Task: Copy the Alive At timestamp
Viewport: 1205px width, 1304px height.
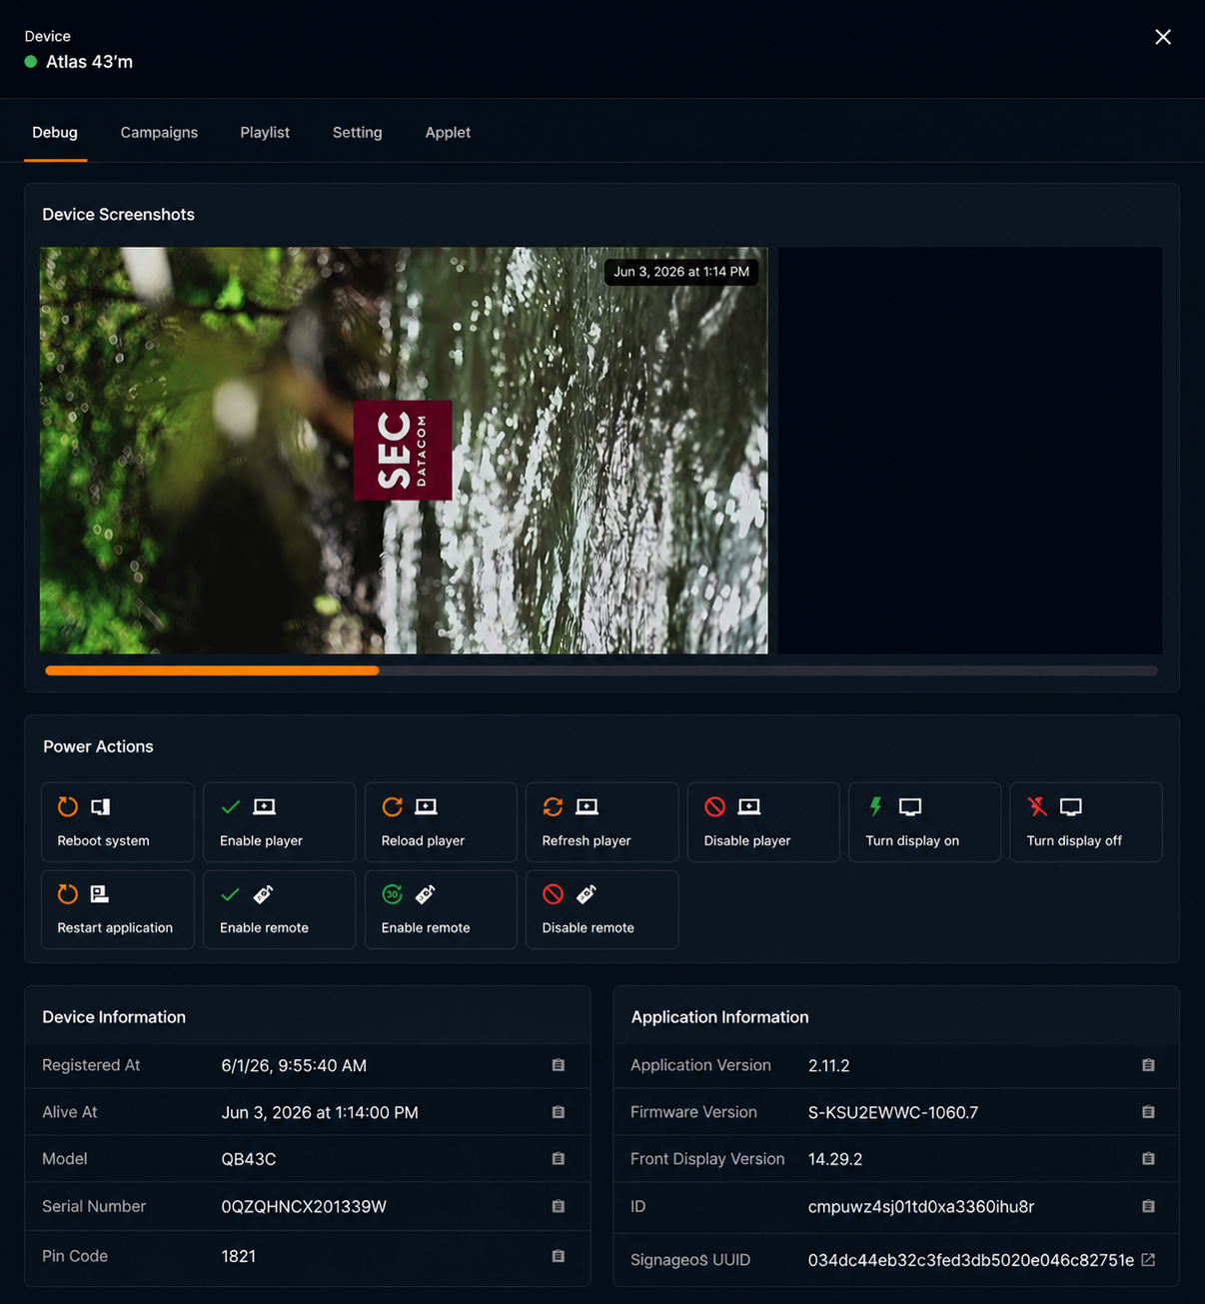Action: click(x=559, y=1112)
